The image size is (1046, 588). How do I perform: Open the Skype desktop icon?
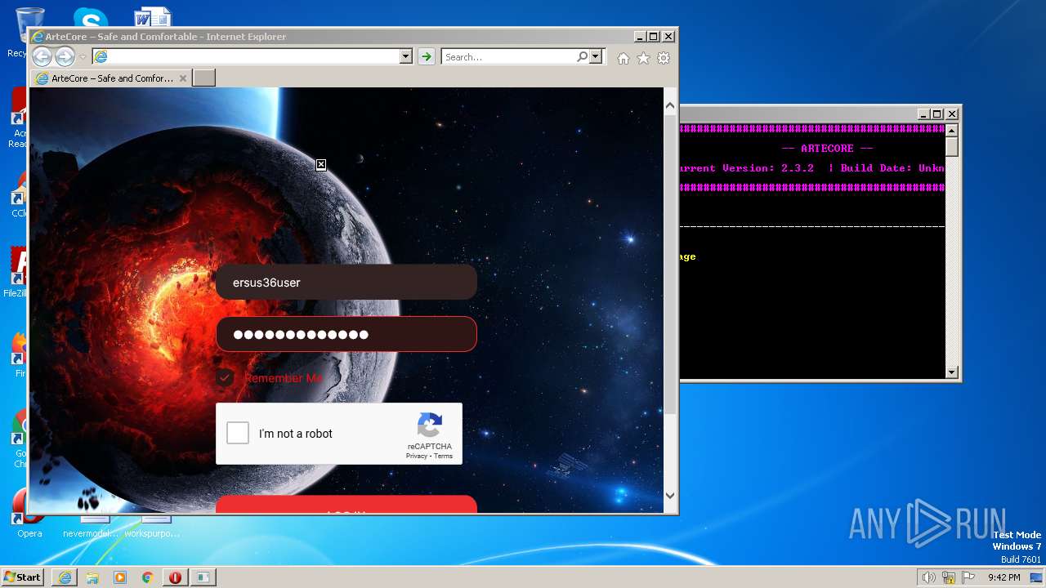[x=90, y=17]
